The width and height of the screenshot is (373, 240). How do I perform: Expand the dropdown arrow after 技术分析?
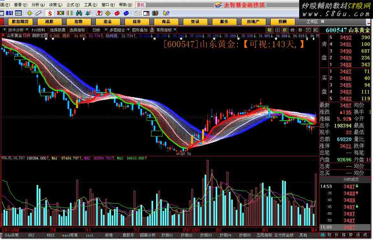(27, 30)
